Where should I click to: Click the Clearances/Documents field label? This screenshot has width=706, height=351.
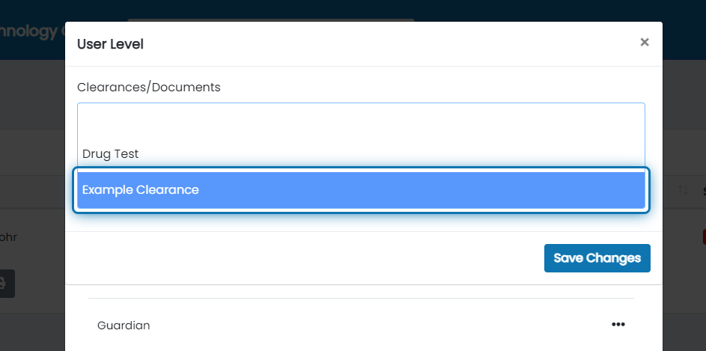[x=148, y=88]
